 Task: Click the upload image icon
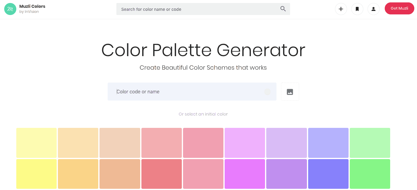[x=290, y=92]
